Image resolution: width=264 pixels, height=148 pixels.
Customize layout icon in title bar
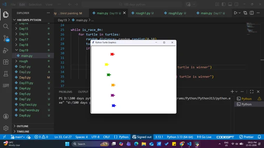(217, 4)
